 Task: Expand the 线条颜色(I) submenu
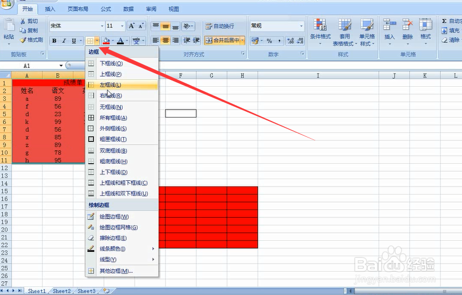click(x=122, y=249)
